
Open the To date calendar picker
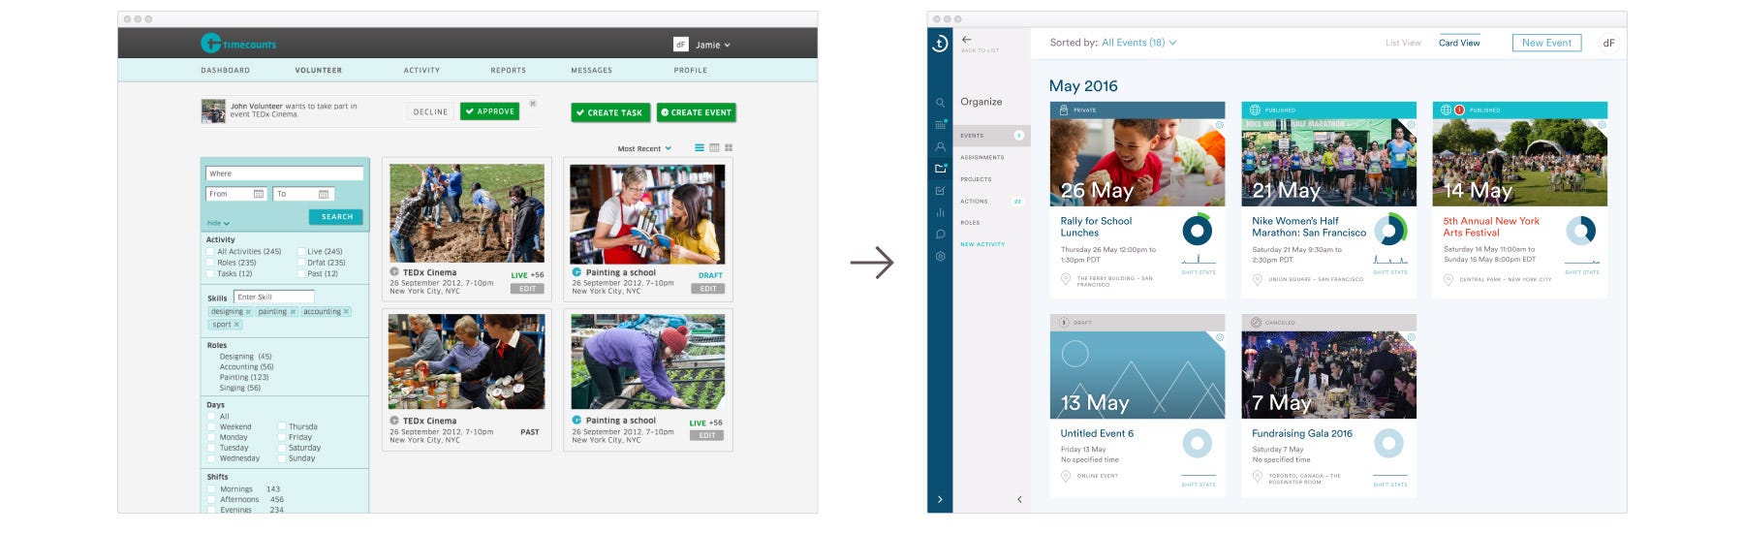pos(324,194)
